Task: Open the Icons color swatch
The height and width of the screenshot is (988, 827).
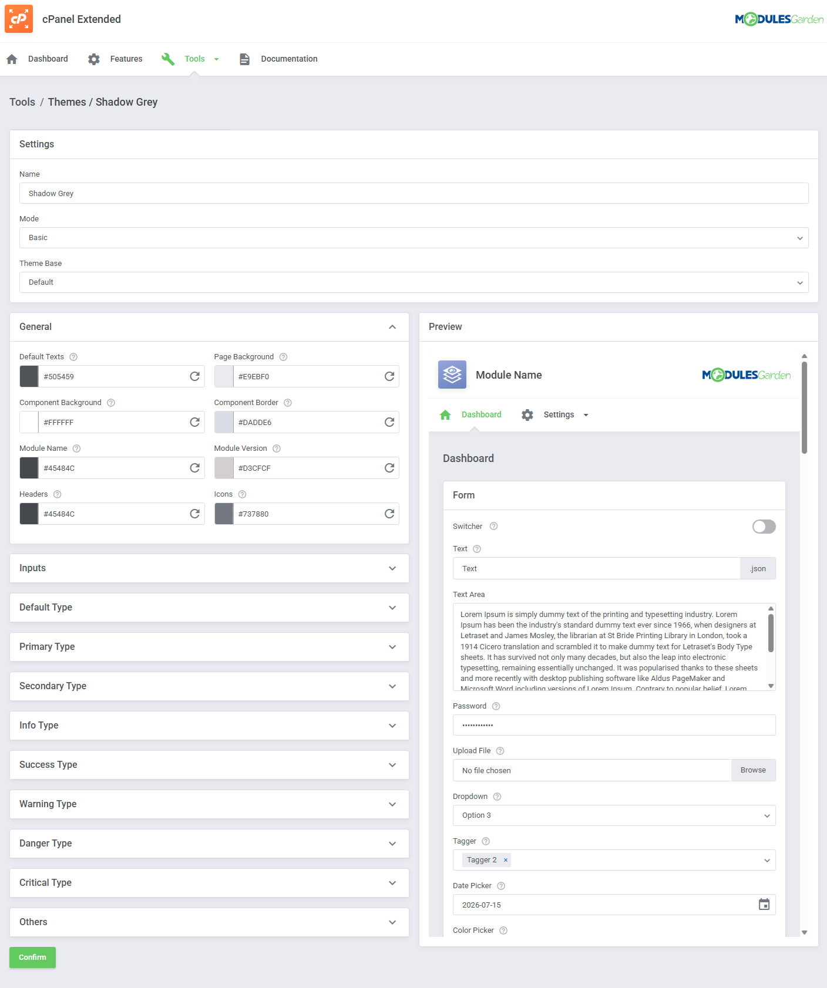Action: click(x=224, y=514)
